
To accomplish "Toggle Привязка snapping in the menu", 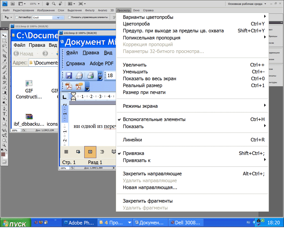I will tap(133, 153).
